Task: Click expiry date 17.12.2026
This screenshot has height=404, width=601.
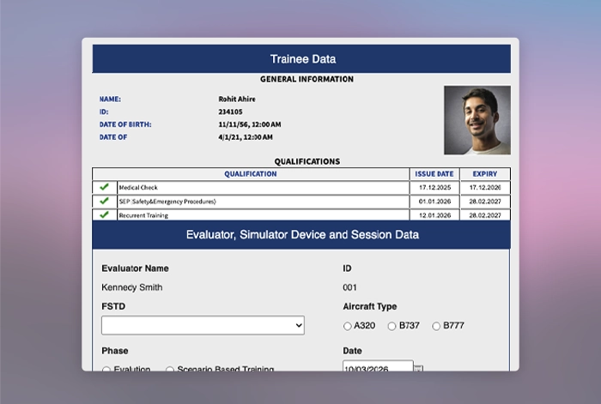Action: click(485, 188)
